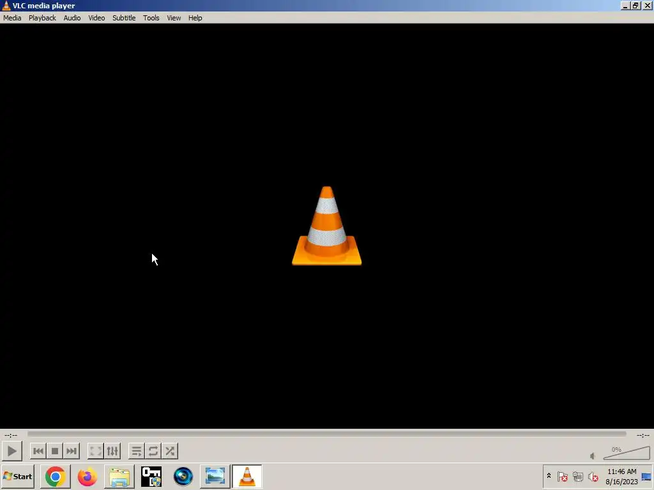This screenshot has height=490, width=654.
Task: Launch Google Chrome from taskbar
Action: [56, 476]
